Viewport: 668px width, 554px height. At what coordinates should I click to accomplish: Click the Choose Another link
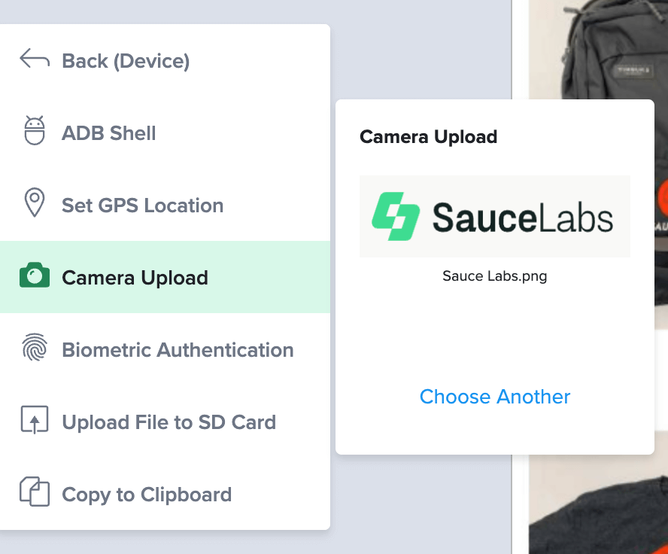(494, 397)
